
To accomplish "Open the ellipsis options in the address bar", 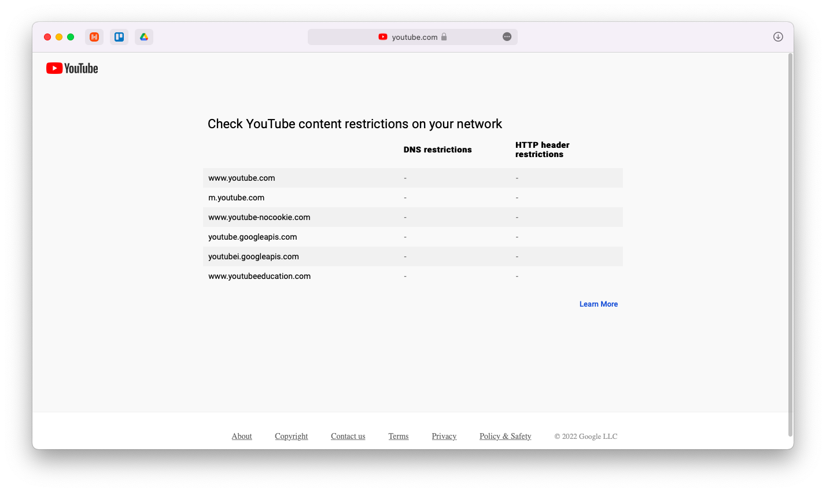I will [507, 36].
